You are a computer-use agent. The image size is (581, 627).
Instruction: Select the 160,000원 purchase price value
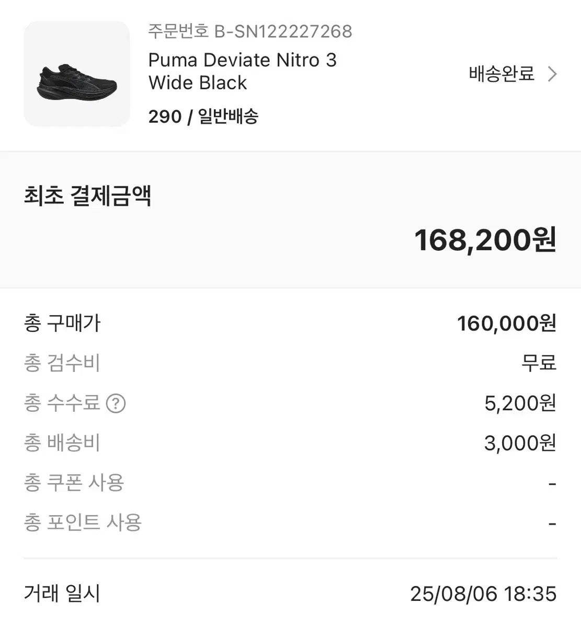tap(506, 323)
